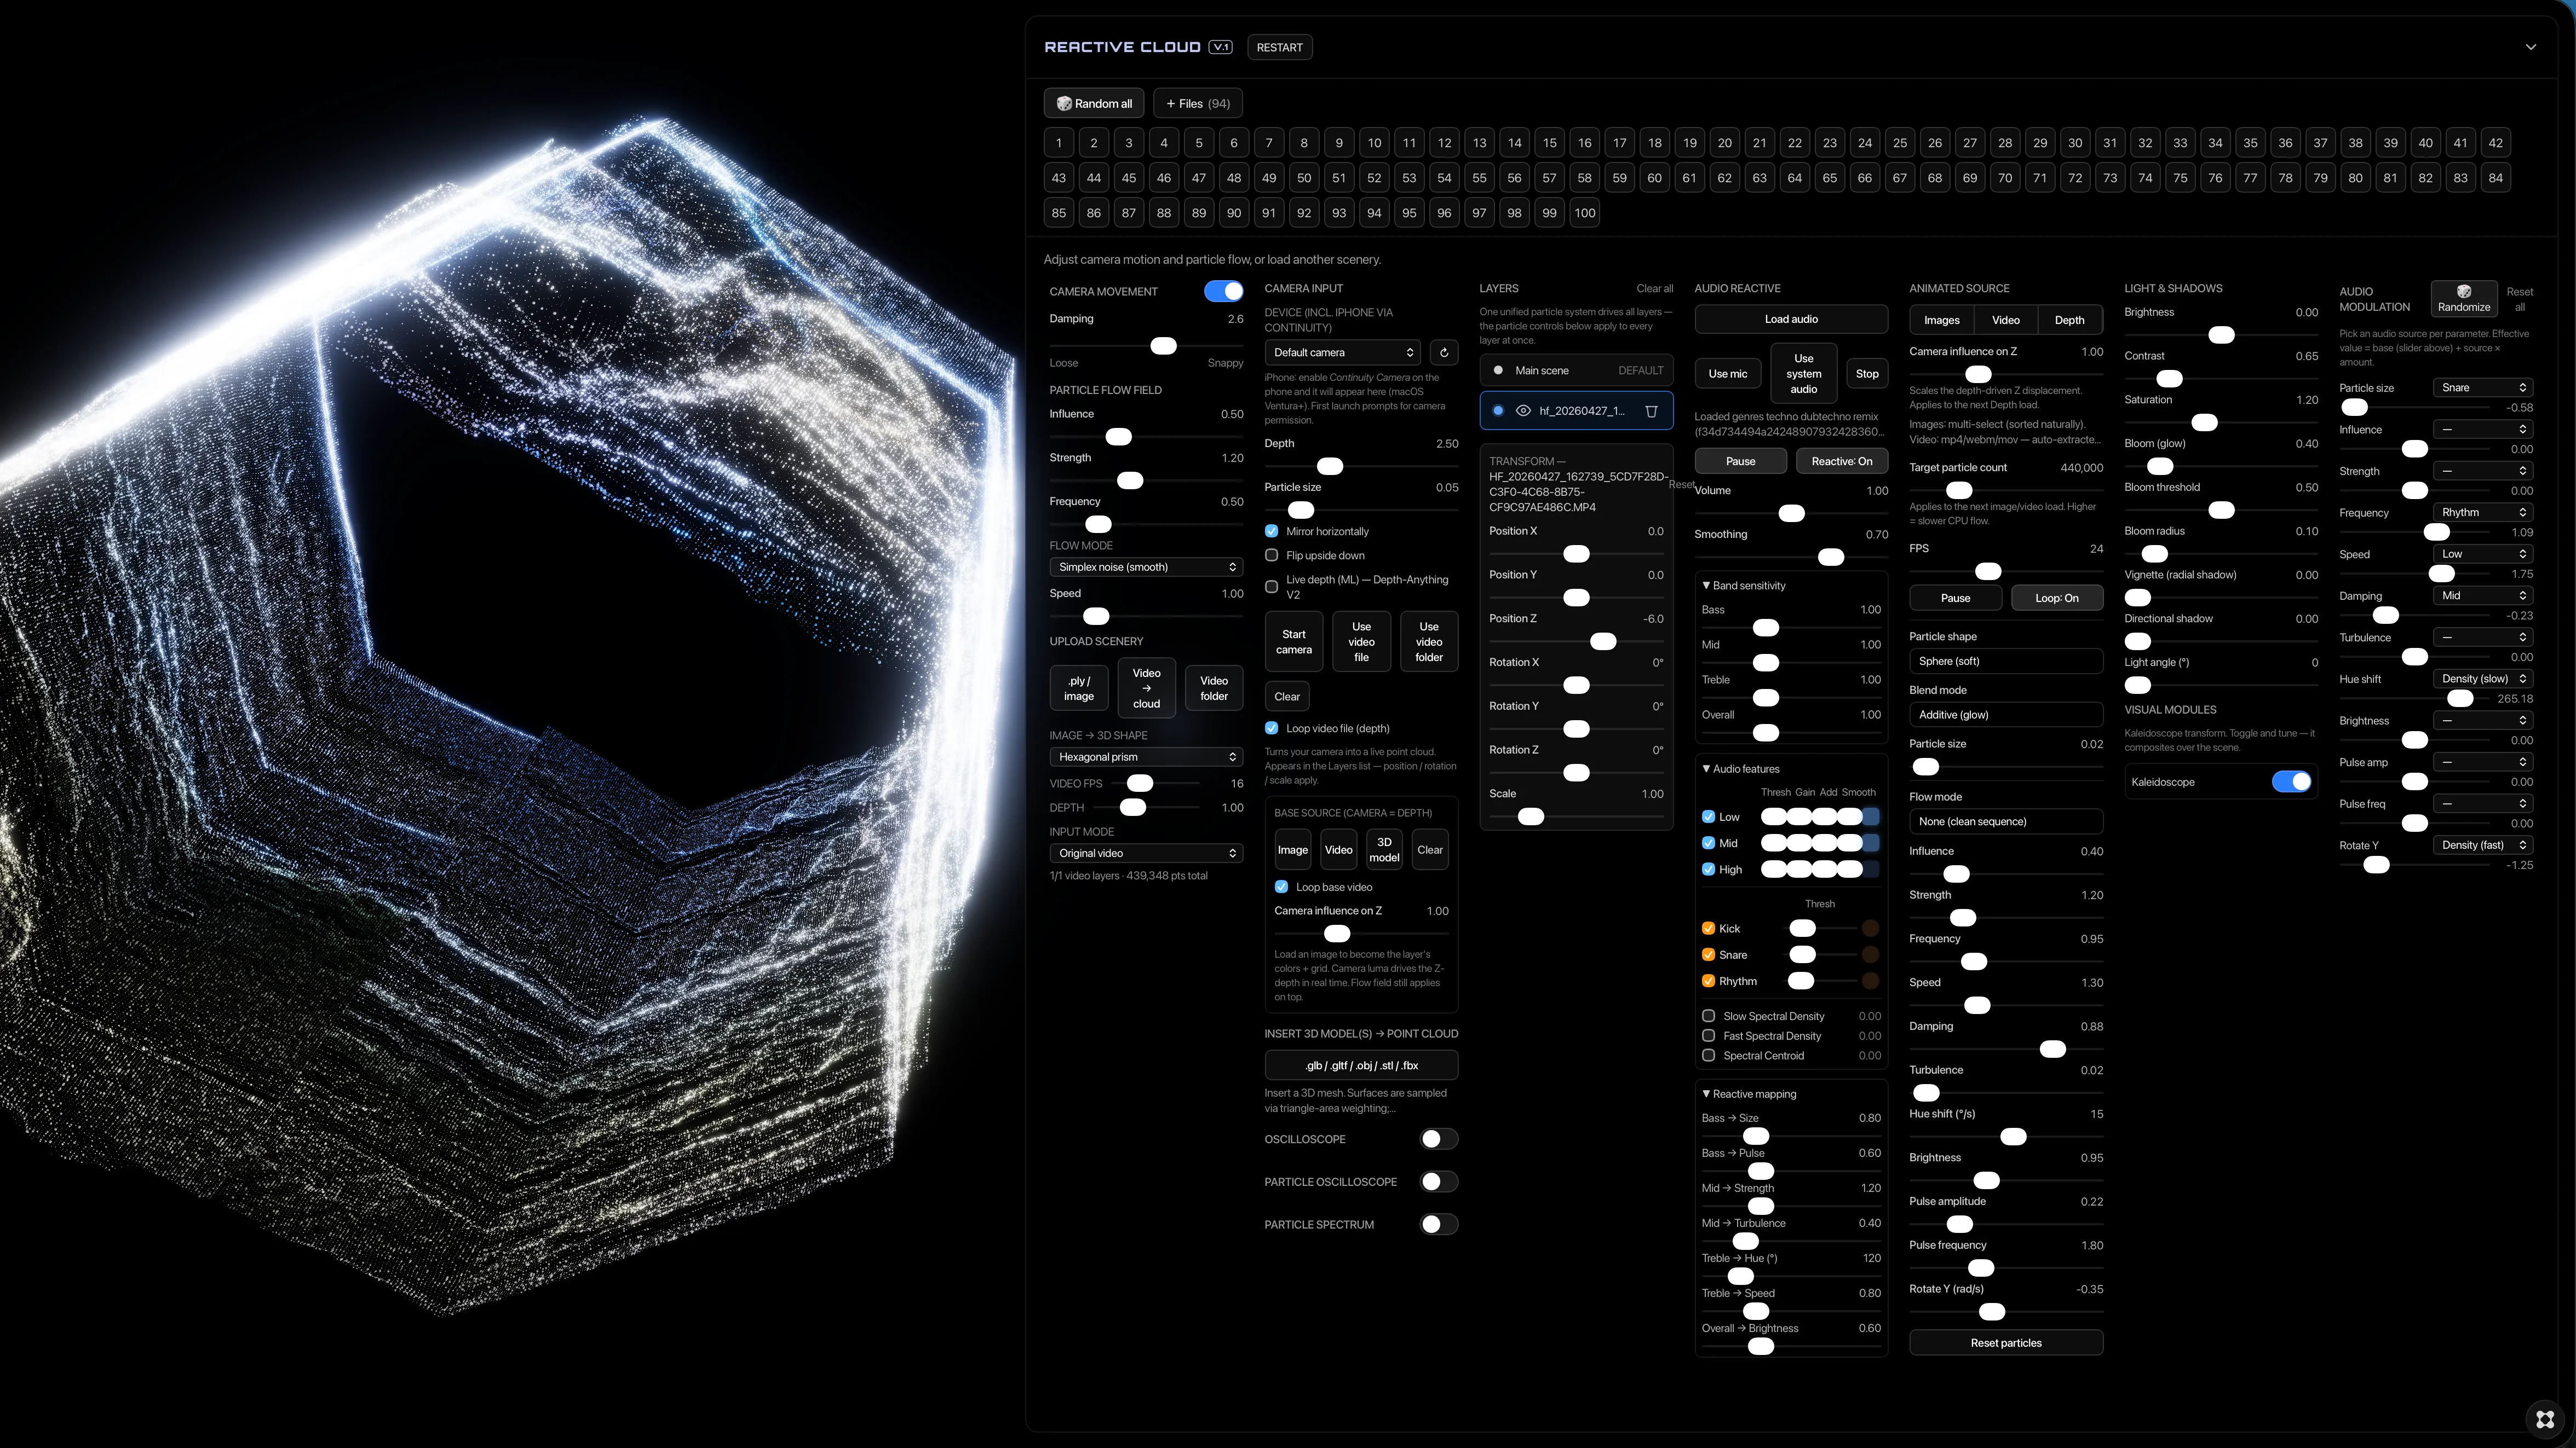The width and height of the screenshot is (2576, 1448).
Task: Click Load audio
Action: [x=1791, y=319]
